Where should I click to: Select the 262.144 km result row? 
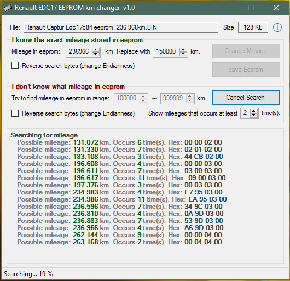click(119, 235)
